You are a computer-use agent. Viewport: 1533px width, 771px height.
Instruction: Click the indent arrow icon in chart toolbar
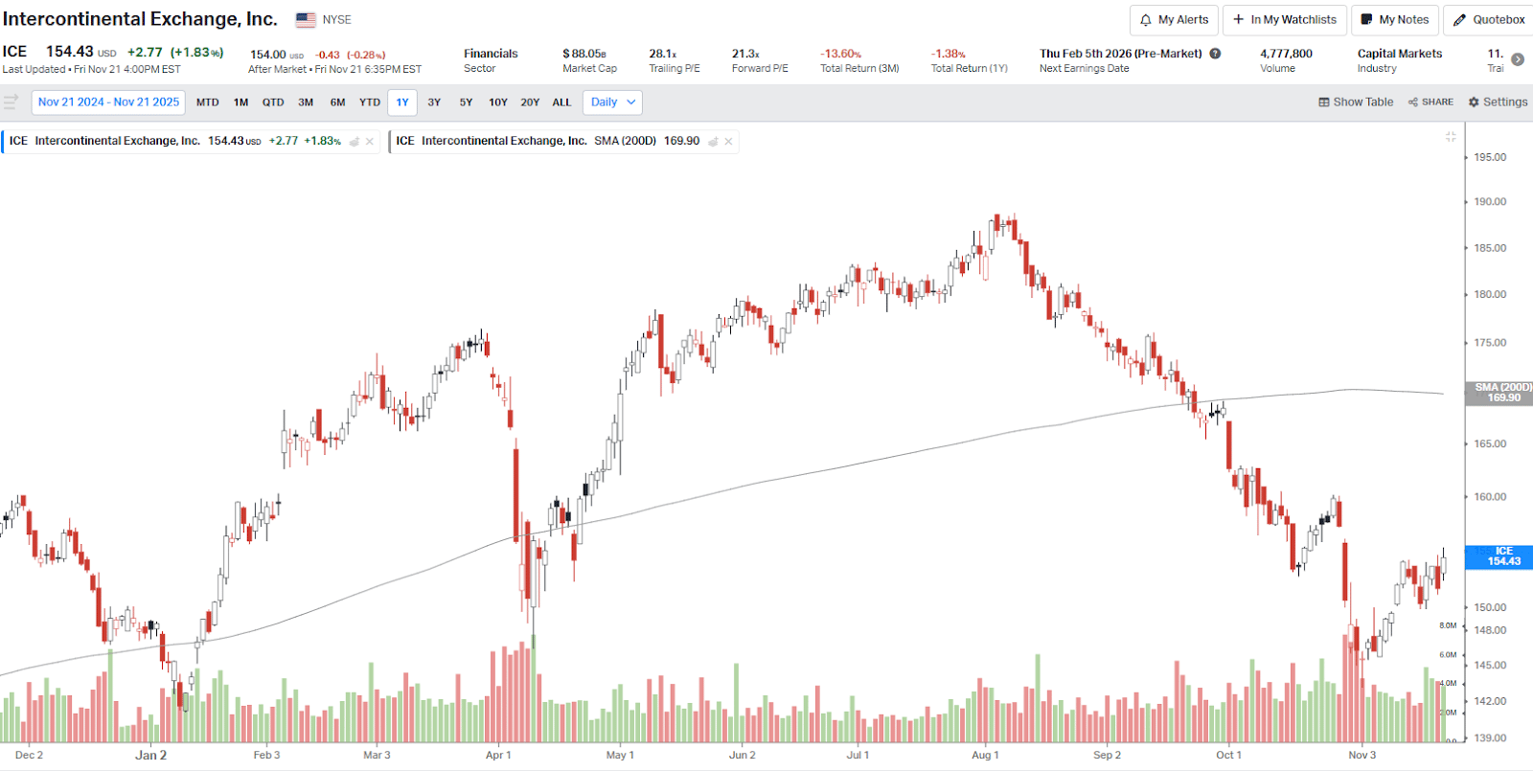coord(11,102)
